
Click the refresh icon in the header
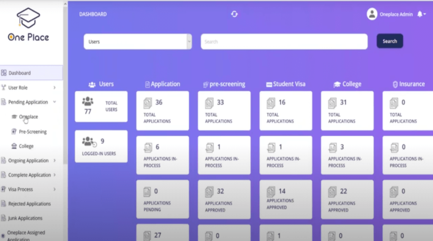(234, 14)
